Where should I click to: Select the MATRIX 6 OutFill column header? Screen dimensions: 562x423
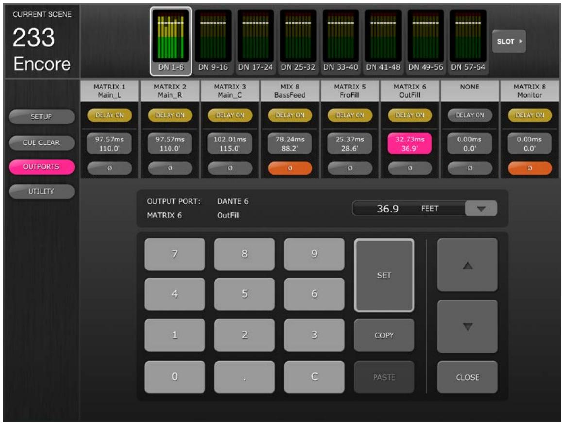tap(409, 91)
